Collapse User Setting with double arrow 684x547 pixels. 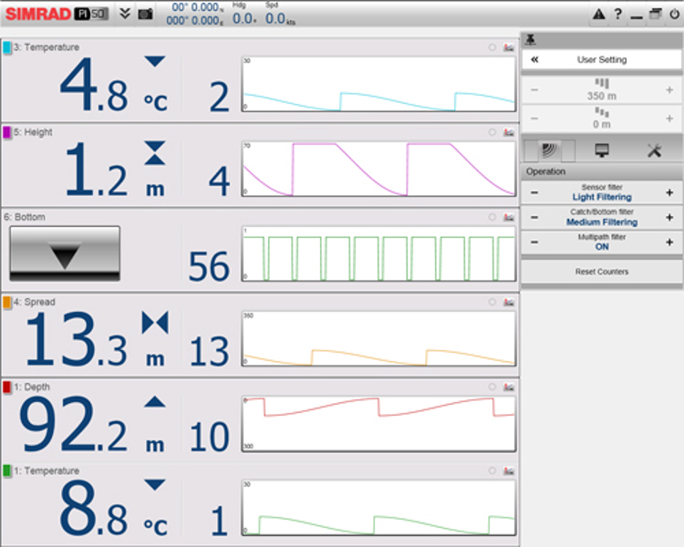point(534,60)
